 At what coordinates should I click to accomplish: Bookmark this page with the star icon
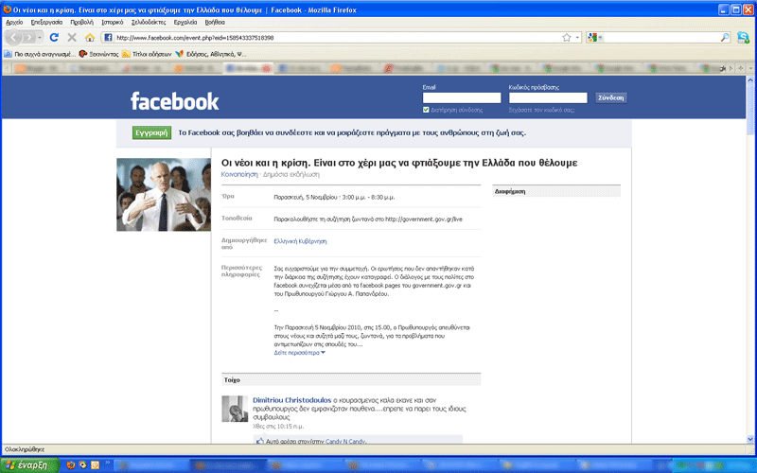tap(567, 38)
